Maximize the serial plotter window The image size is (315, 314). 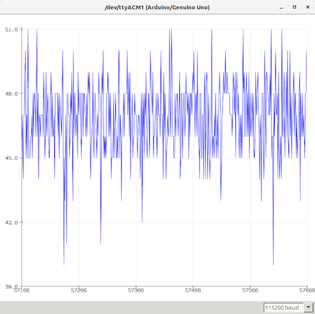294,7
